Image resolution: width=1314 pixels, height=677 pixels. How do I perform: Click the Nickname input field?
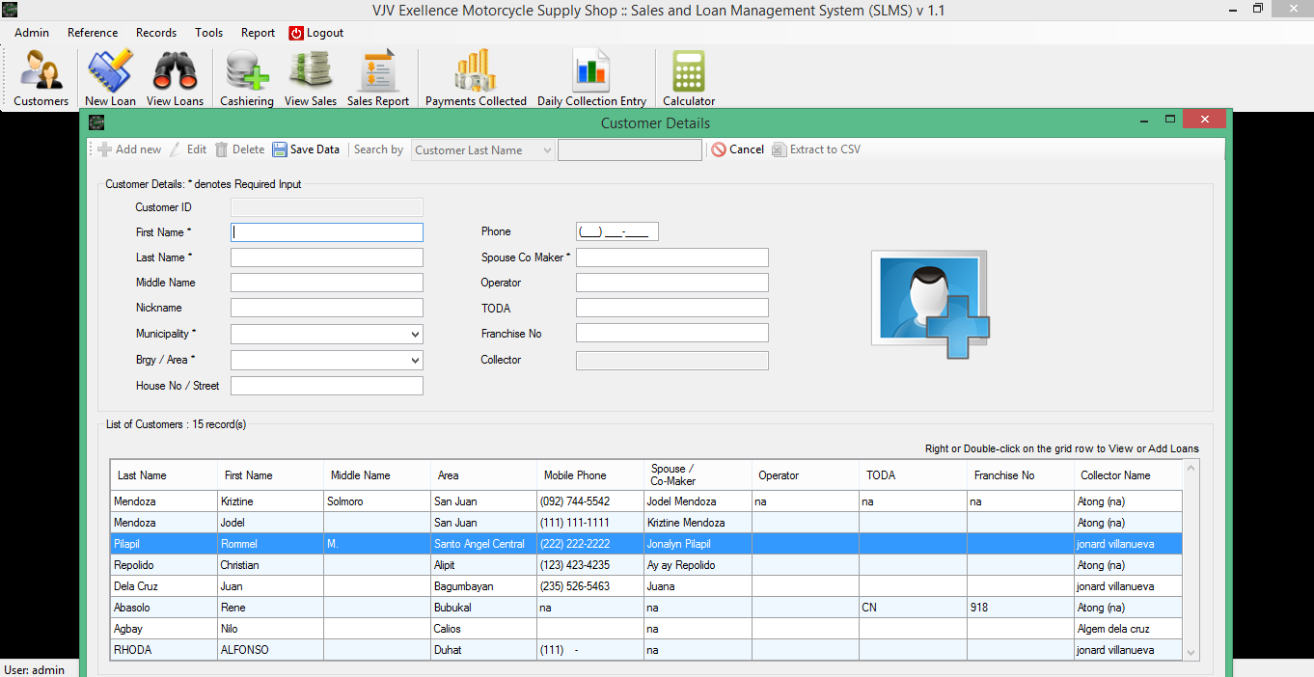[327, 308]
